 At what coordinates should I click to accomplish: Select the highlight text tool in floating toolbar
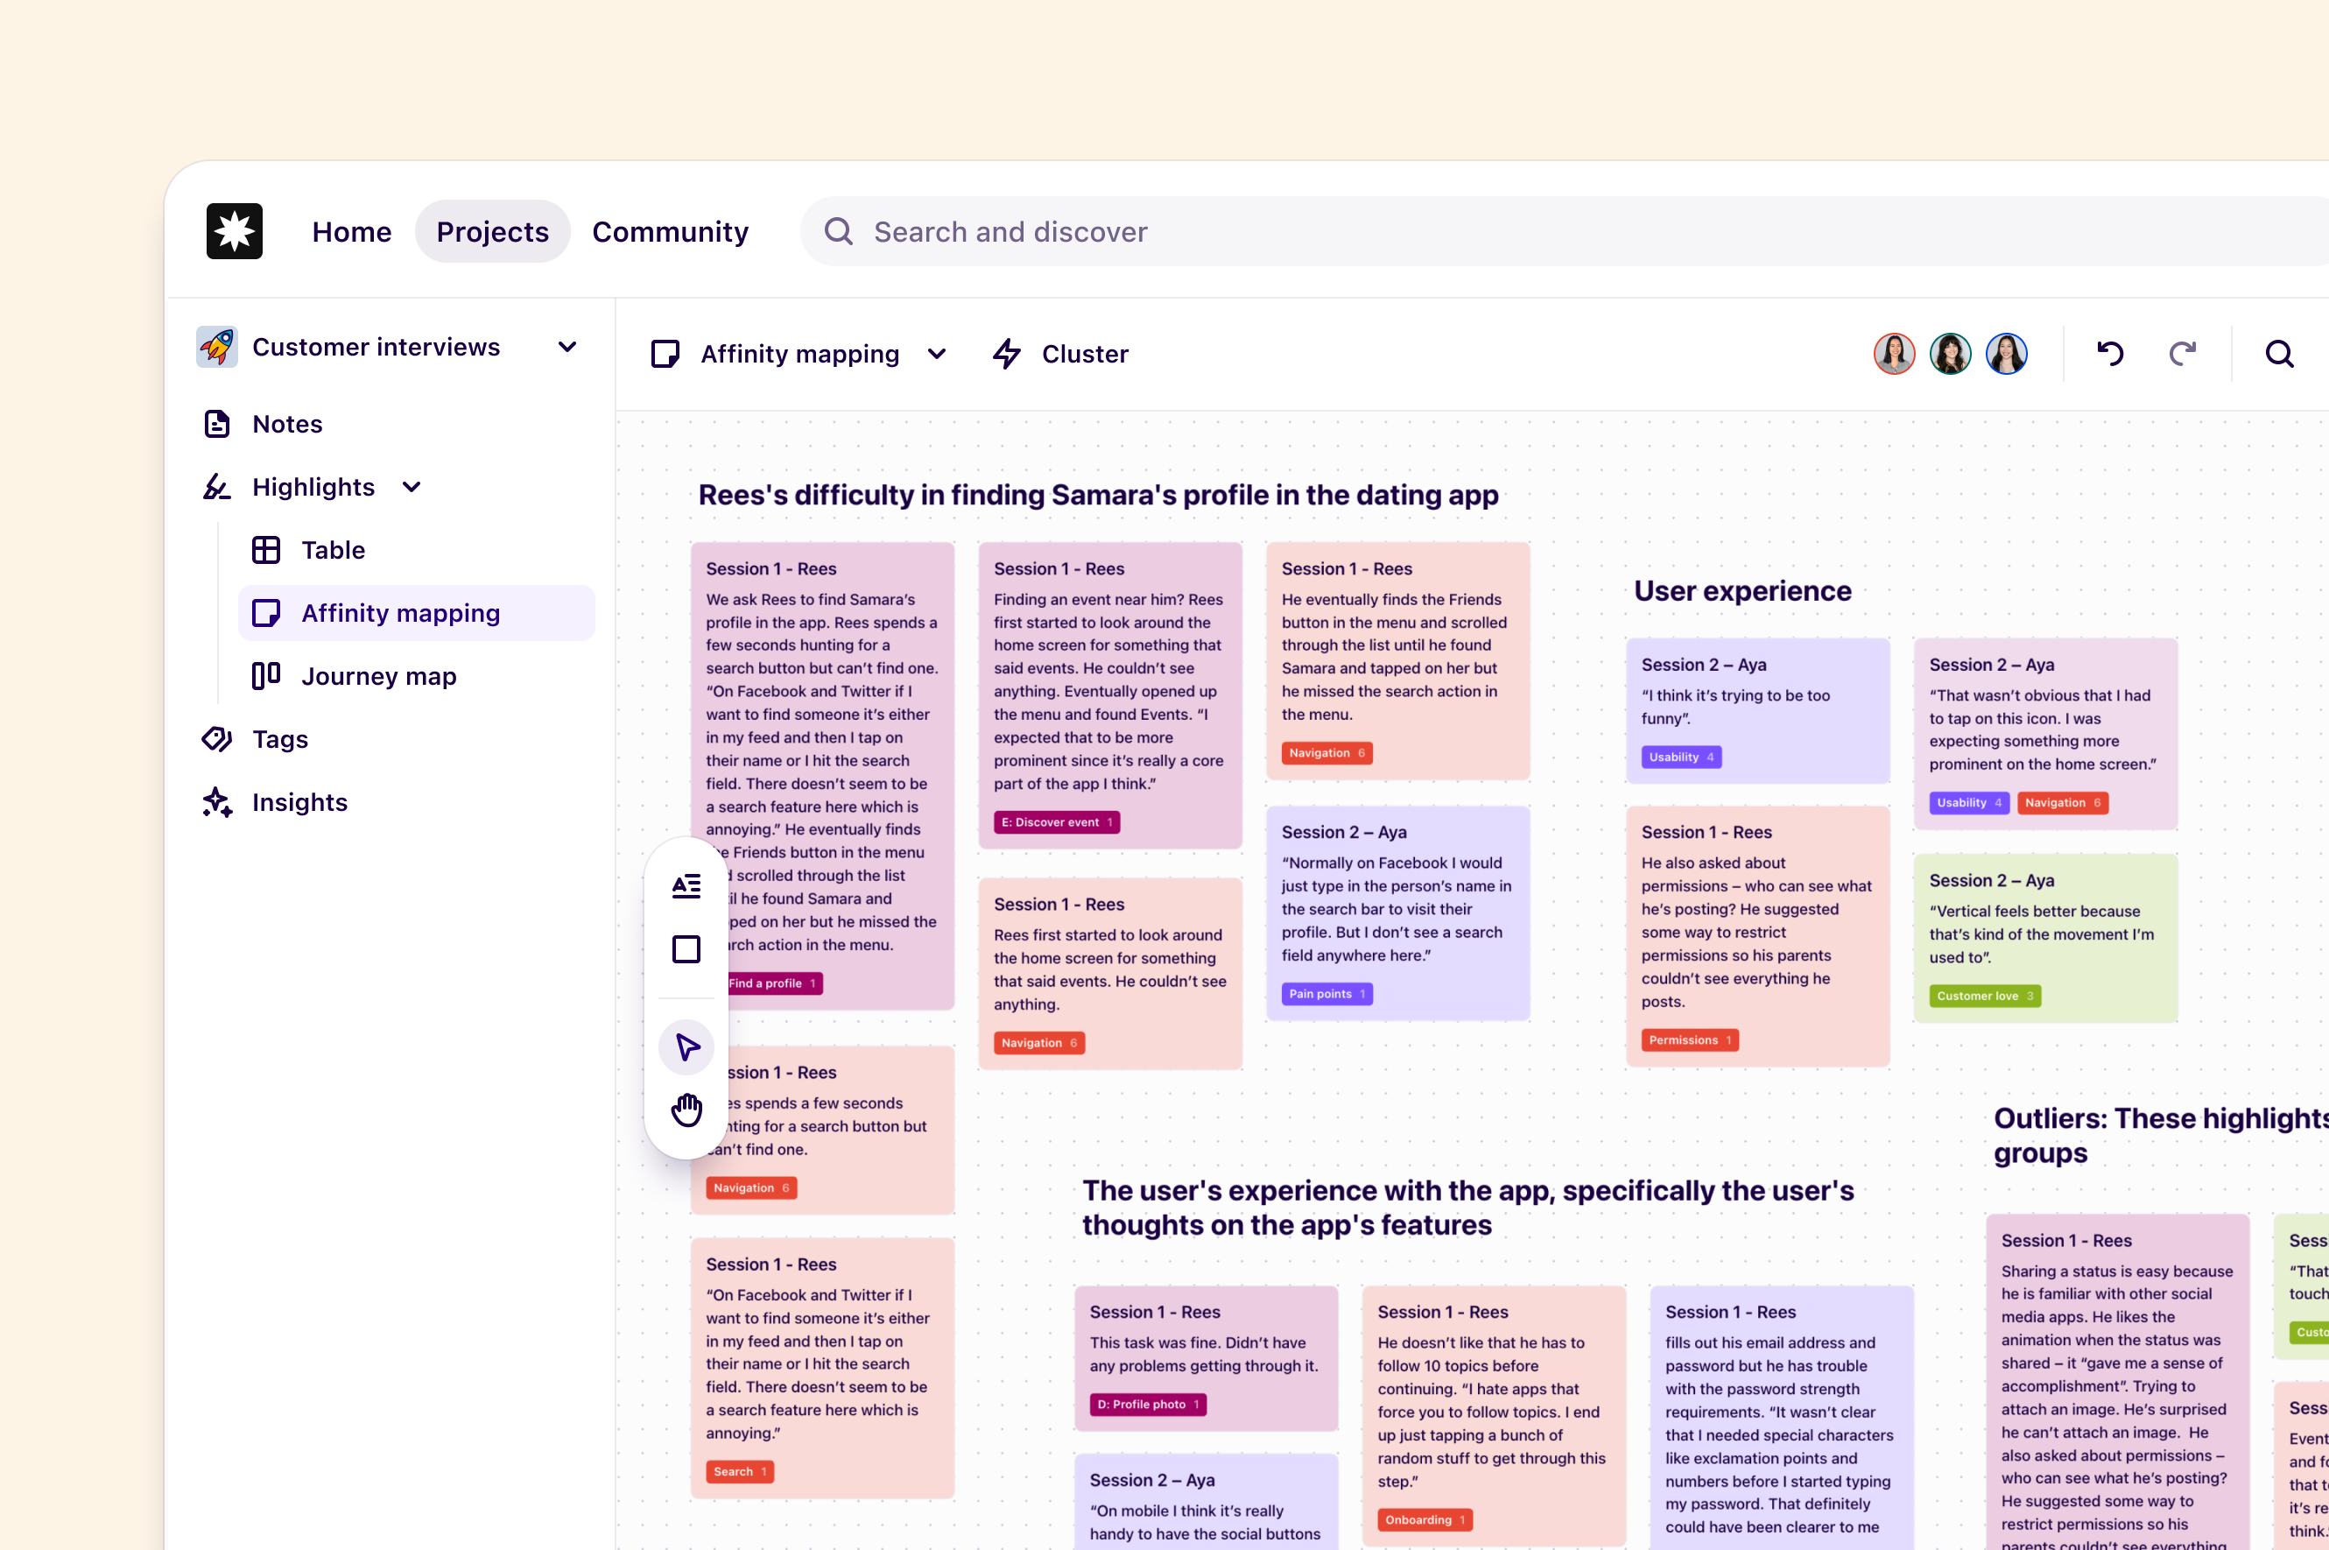coord(686,887)
